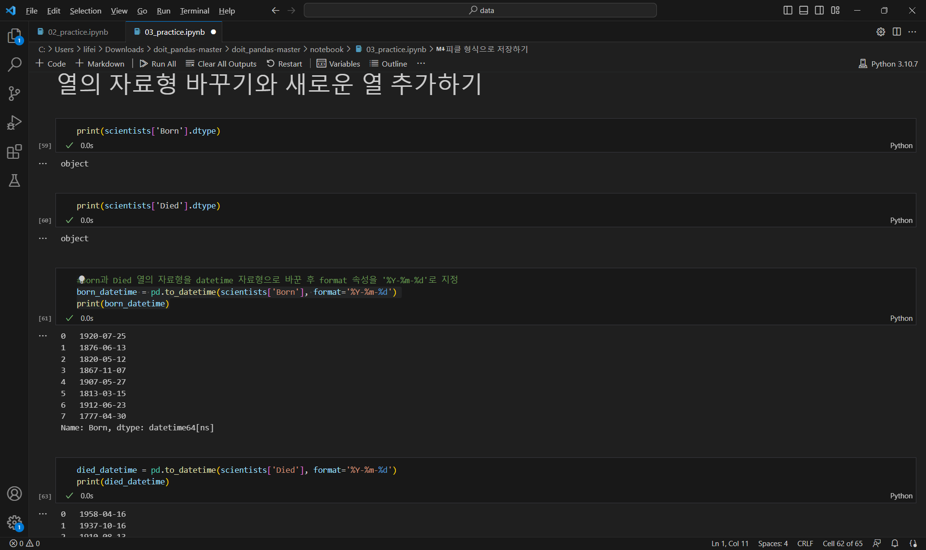The image size is (926, 550).
Task: Open the Testing flask view
Action: click(x=14, y=180)
